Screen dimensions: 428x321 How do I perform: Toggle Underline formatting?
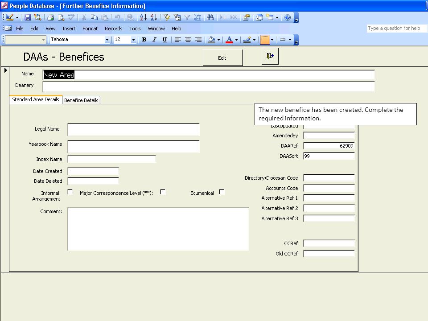point(165,40)
